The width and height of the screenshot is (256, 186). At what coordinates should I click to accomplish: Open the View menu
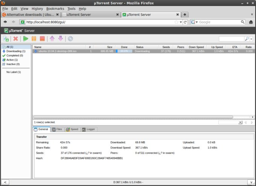[24, 9]
